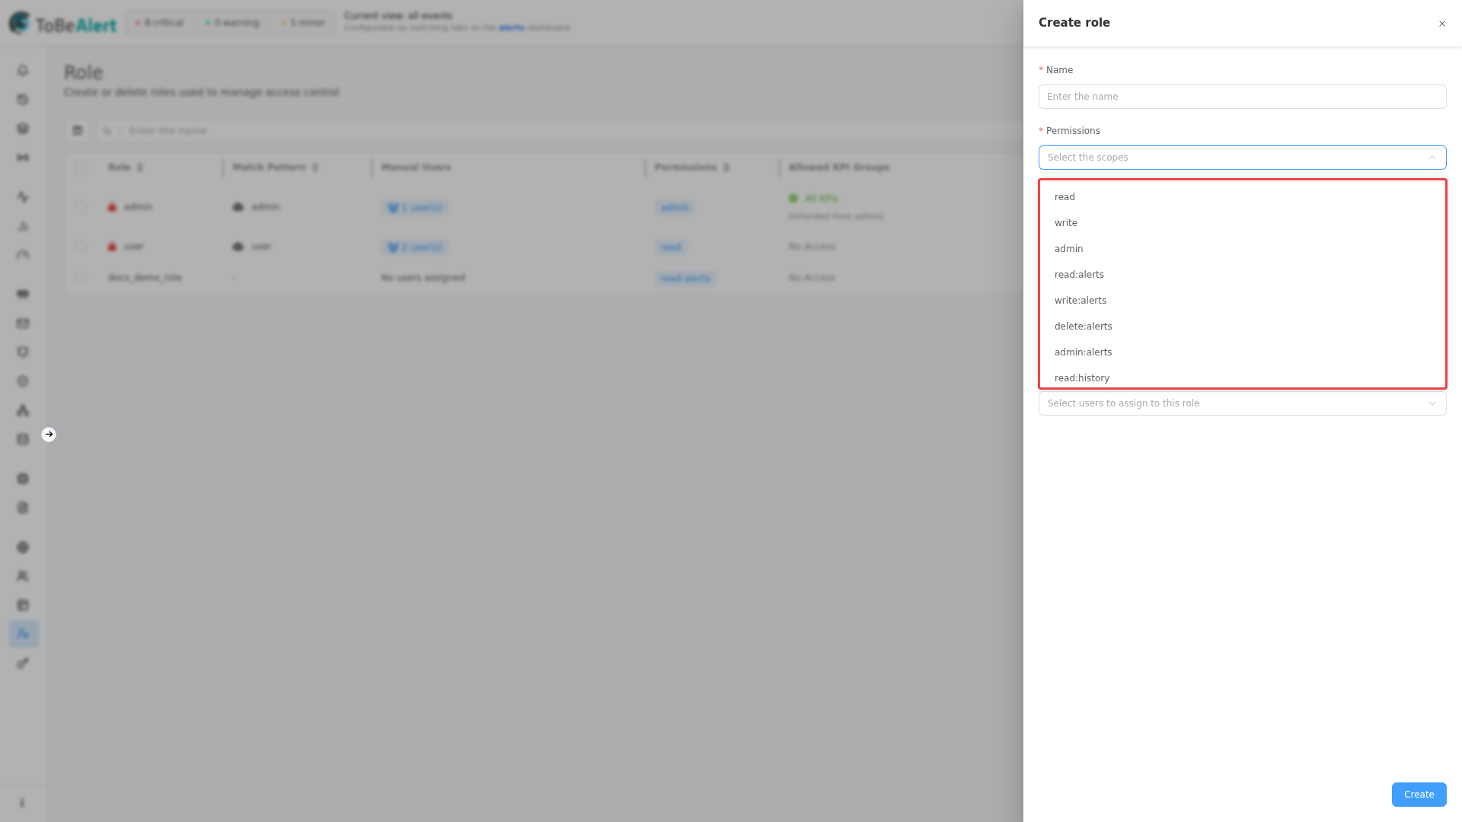Click the table columns icon beside search
This screenshot has height=822, width=1462.
pyautogui.click(x=77, y=131)
